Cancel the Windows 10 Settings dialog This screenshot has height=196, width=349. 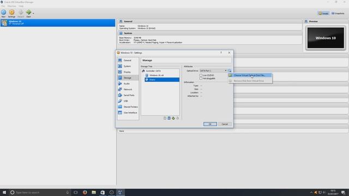click(x=225, y=124)
